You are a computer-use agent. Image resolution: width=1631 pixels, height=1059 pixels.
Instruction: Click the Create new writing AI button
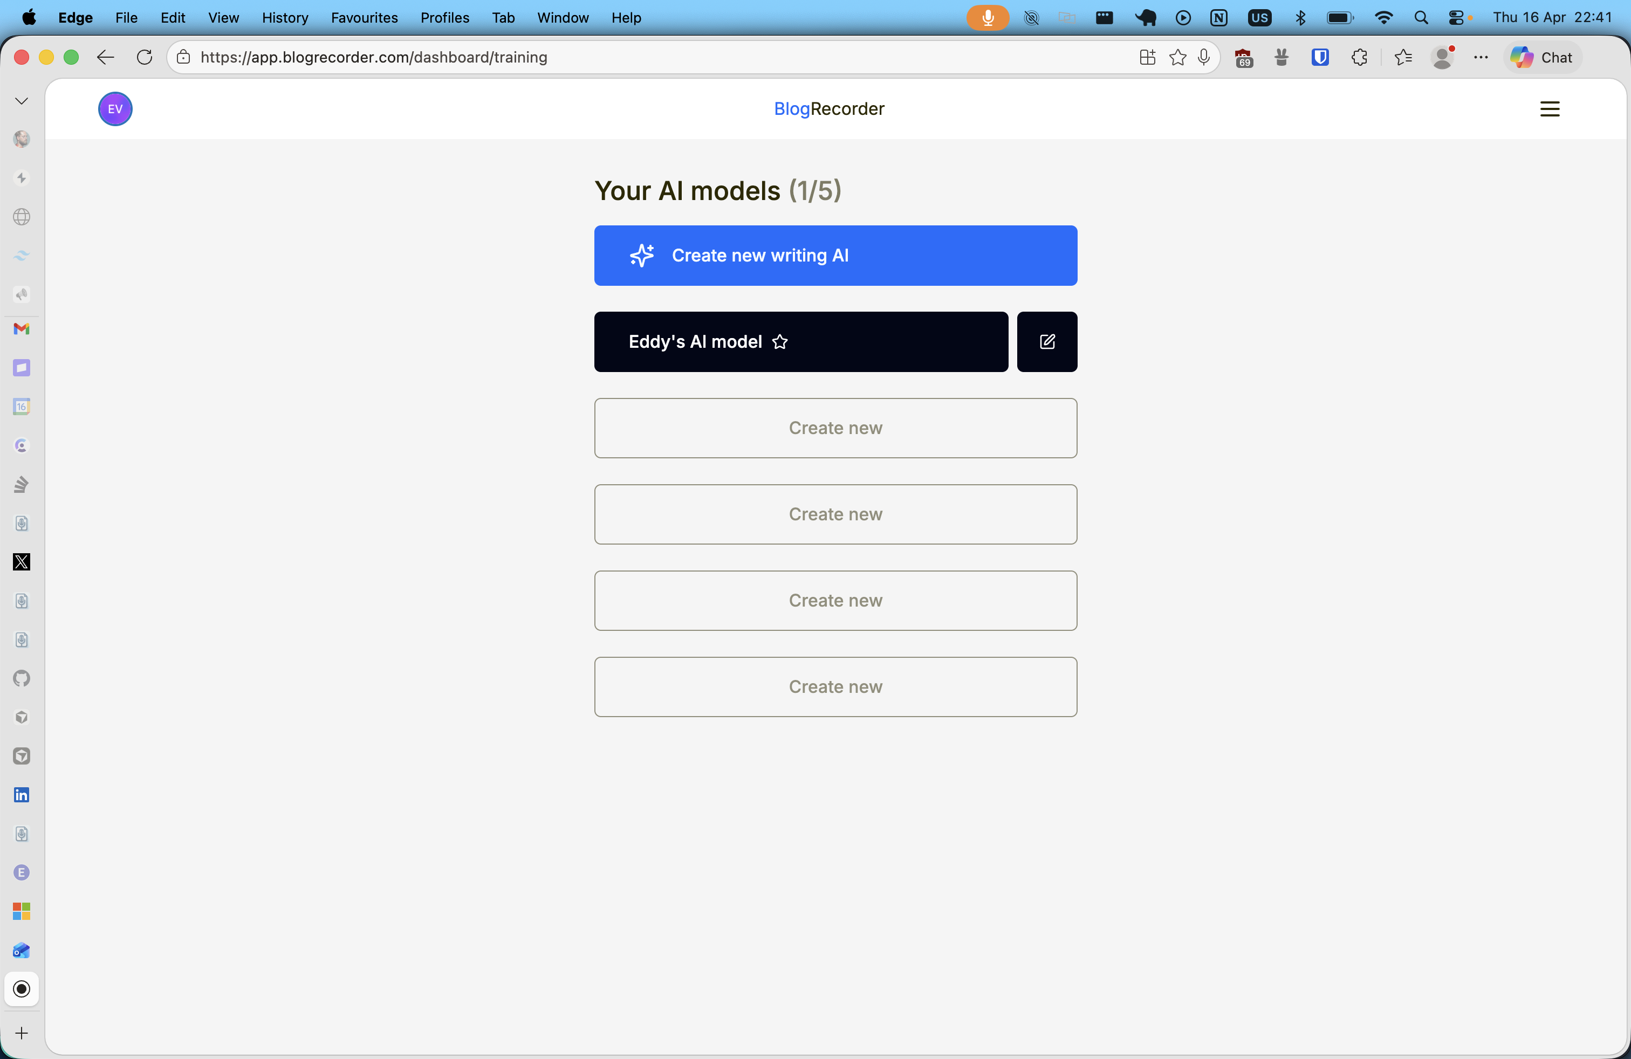pyautogui.click(x=835, y=256)
